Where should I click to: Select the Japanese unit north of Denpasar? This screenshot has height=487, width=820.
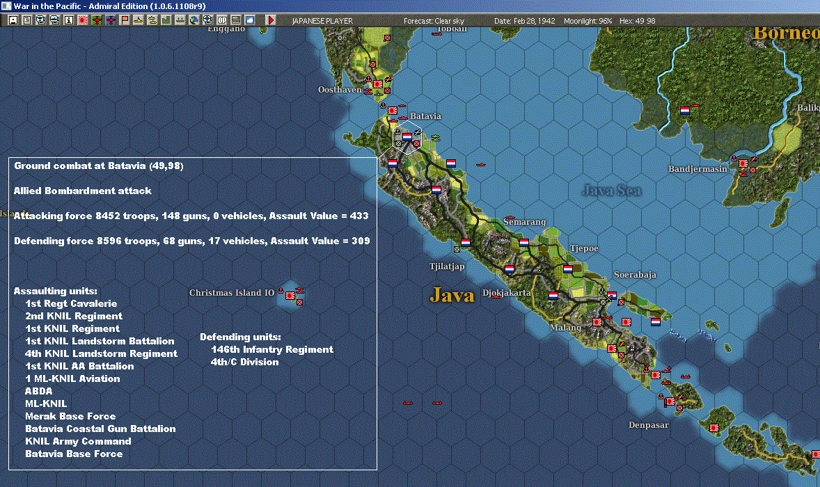(670, 401)
